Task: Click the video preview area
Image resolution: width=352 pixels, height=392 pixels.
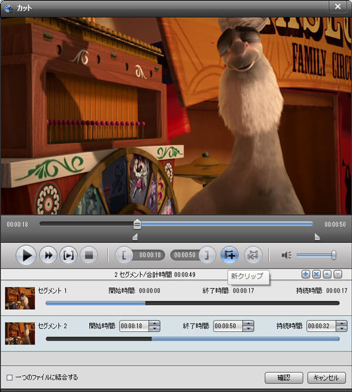Action: 176,116
